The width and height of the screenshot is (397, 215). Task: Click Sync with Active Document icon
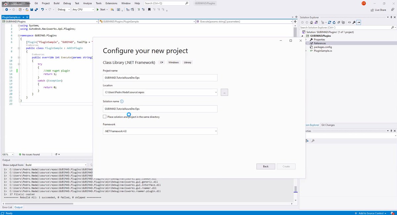pyautogui.click(x=330, y=22)
